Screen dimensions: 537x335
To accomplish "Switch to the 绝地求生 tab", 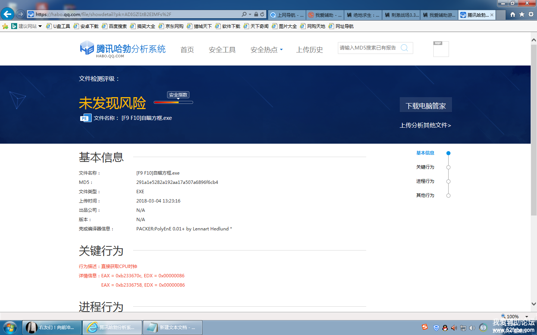I will coord(363,15).
